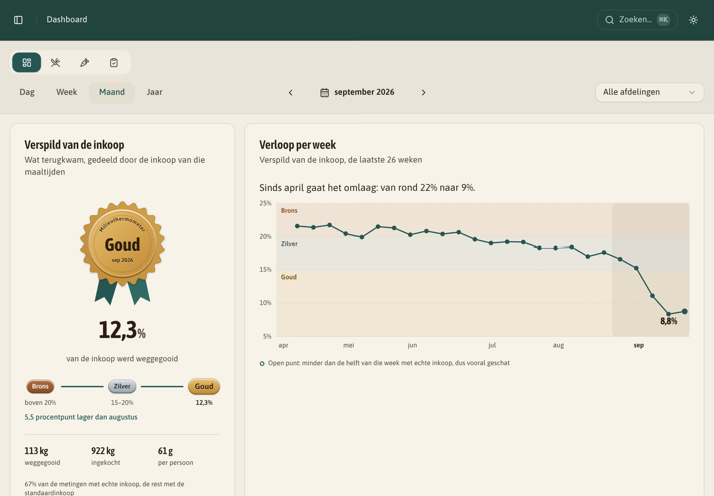This screenshot has height=496, width=714.
Task: Click the Brons level badge
Action: tap(40, 386)
